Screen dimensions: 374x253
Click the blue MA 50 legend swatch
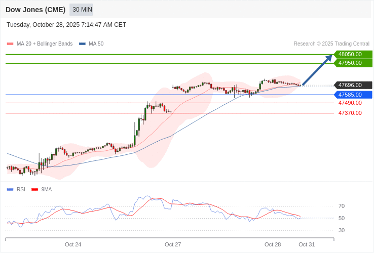pyautogui.click(x=82, y=44)
